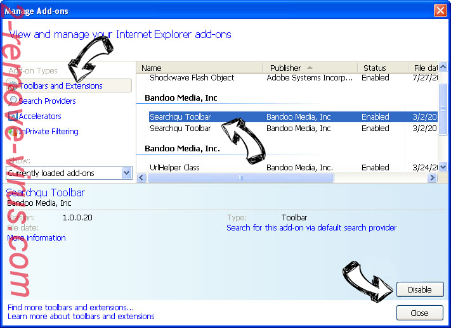Screen dimensions: 451x328
Task: Select highlighted Searchqu Toolbar entry
Action: point(293,117)
